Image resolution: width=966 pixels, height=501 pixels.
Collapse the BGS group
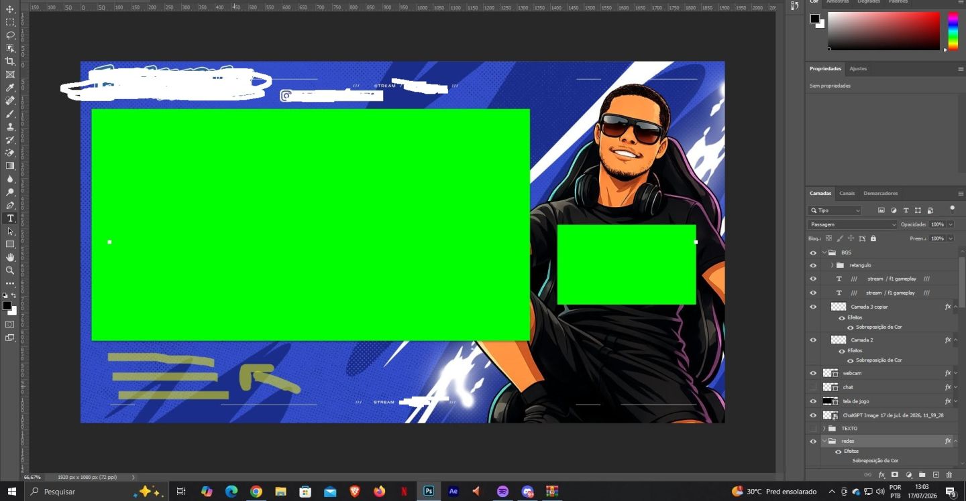pyautogui.click(x=824, y=253)
